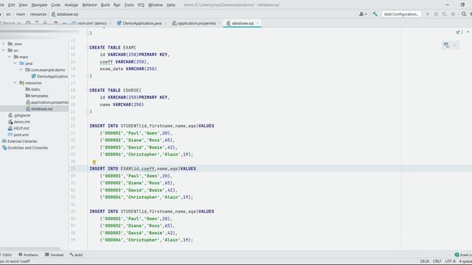Select .gitignore in project tree
This screenshot has width=472, height=265.
point(19,116)
